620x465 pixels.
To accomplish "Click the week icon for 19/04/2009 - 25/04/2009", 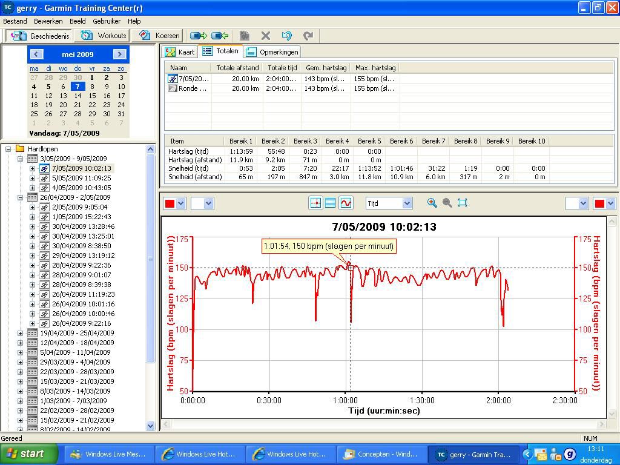I will coord(33,333).
